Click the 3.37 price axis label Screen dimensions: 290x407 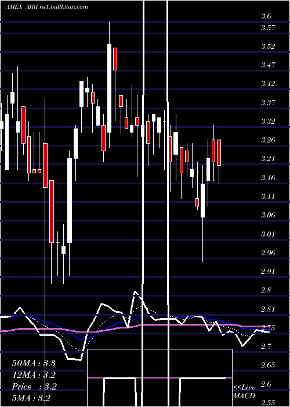pos(268,102)
